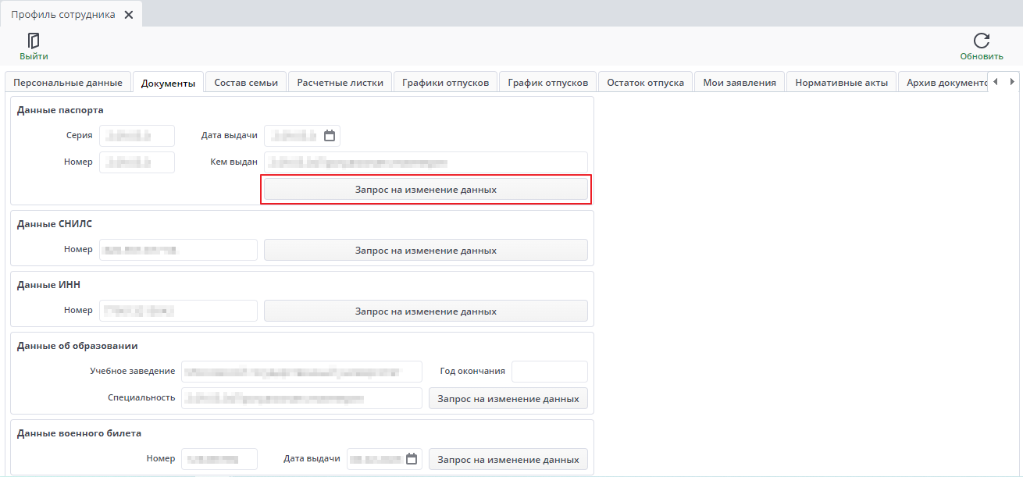
Task: Open calendar picker for passport Дата выдачи
Action: (330, 136)
